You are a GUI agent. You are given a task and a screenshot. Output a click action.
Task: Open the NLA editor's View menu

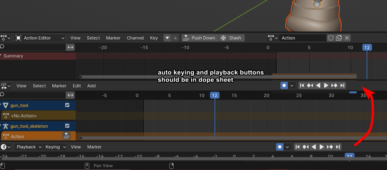coord(21,86)
